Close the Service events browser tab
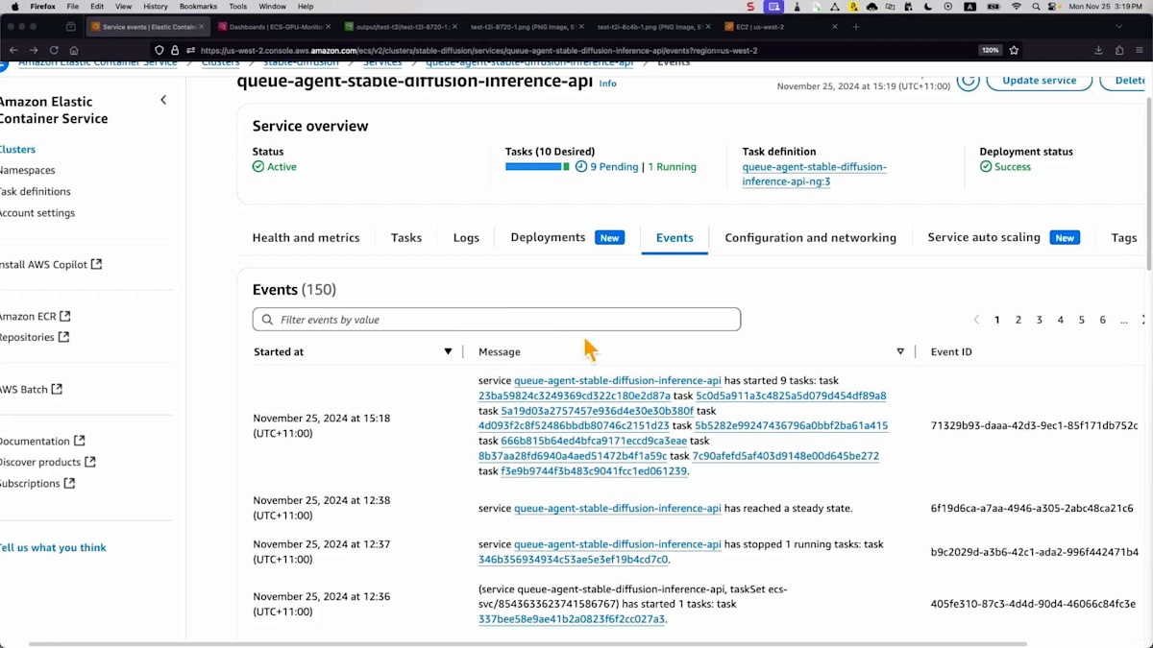Image resolution: width=1153 pixels, height=648 pixels. [x=202, y=27]
